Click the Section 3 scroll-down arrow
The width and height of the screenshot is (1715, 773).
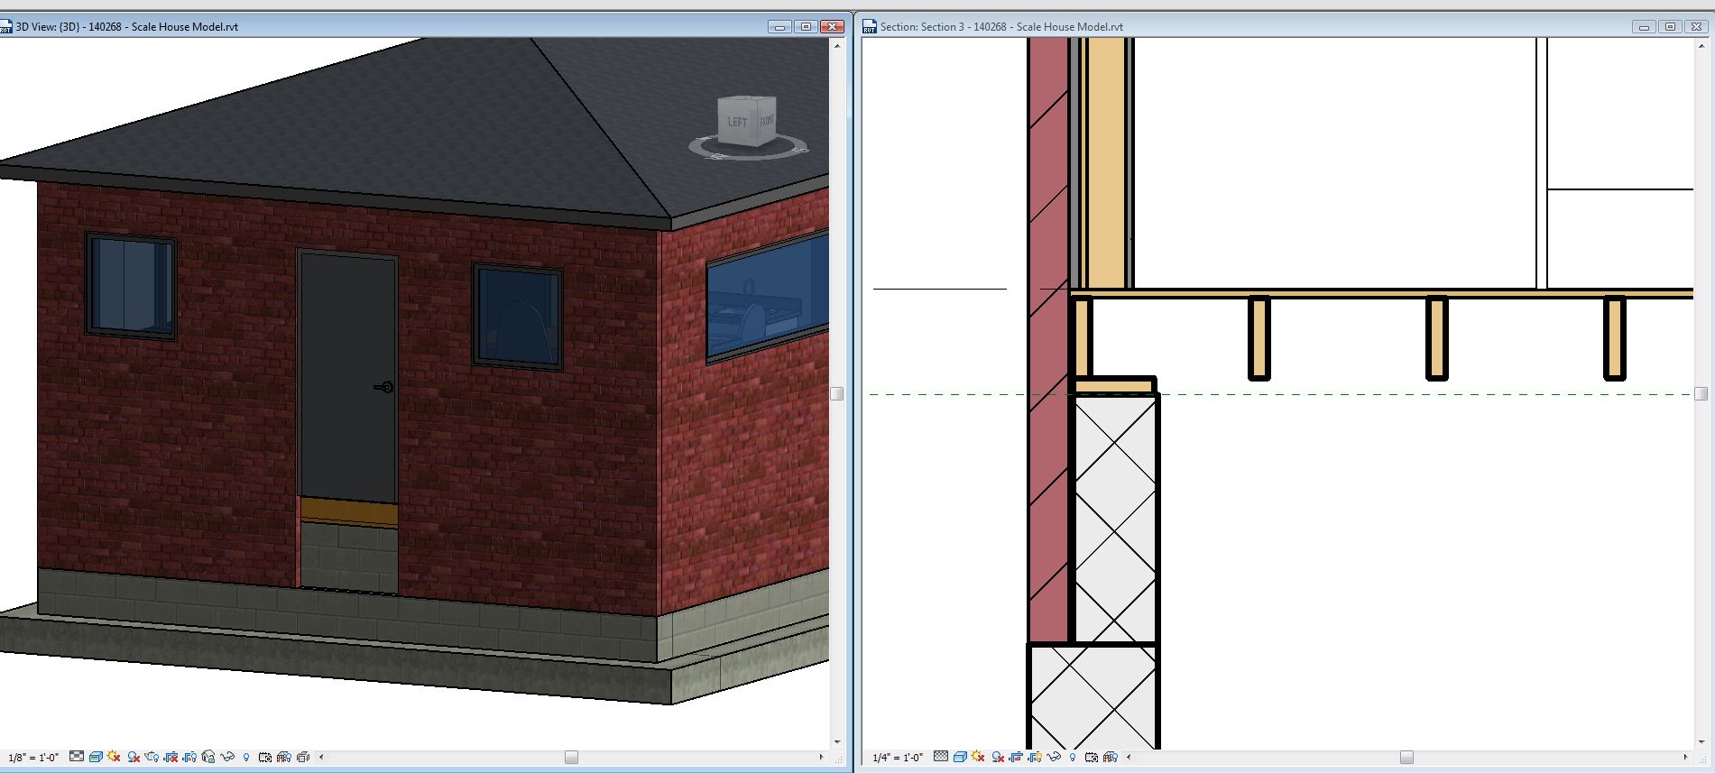coord(1701,742)
